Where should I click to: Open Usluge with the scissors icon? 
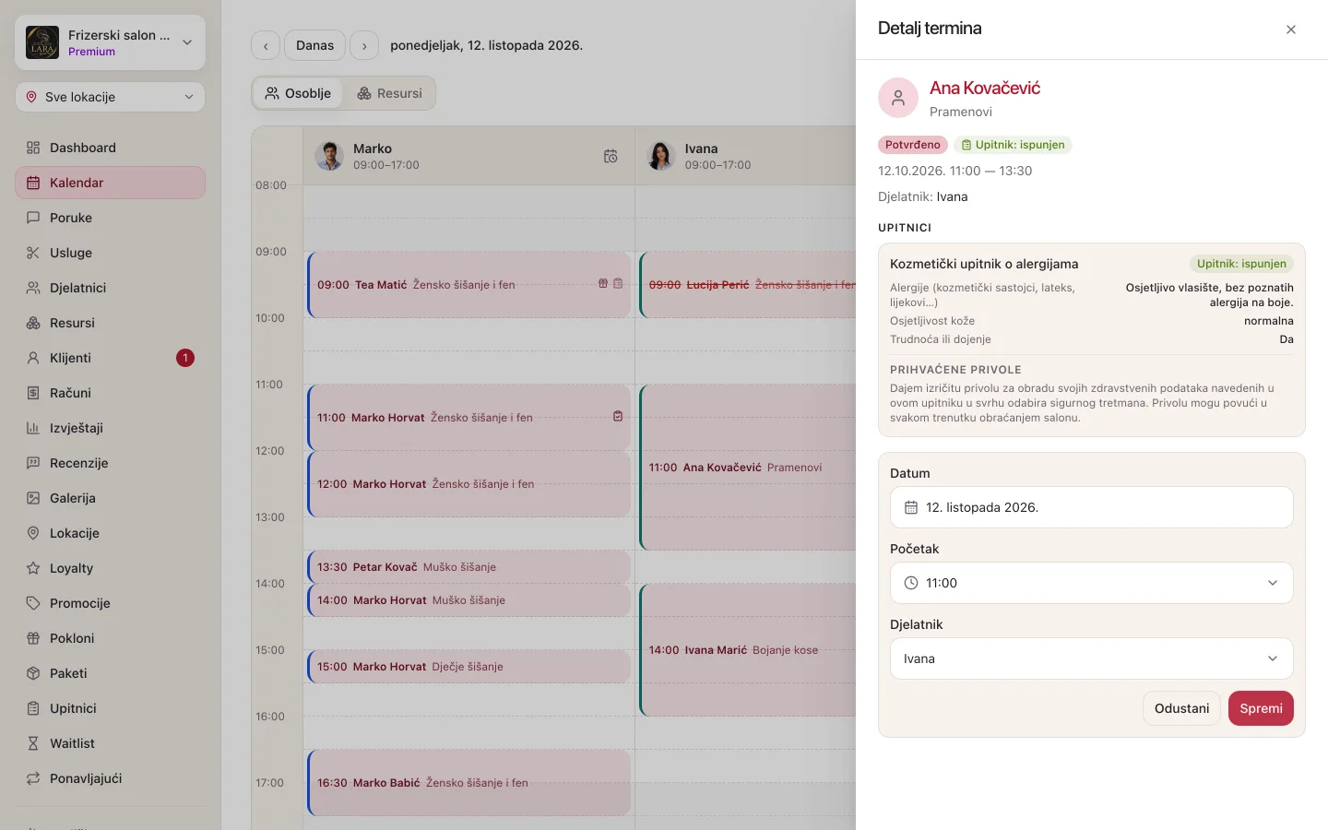point(110,253)
